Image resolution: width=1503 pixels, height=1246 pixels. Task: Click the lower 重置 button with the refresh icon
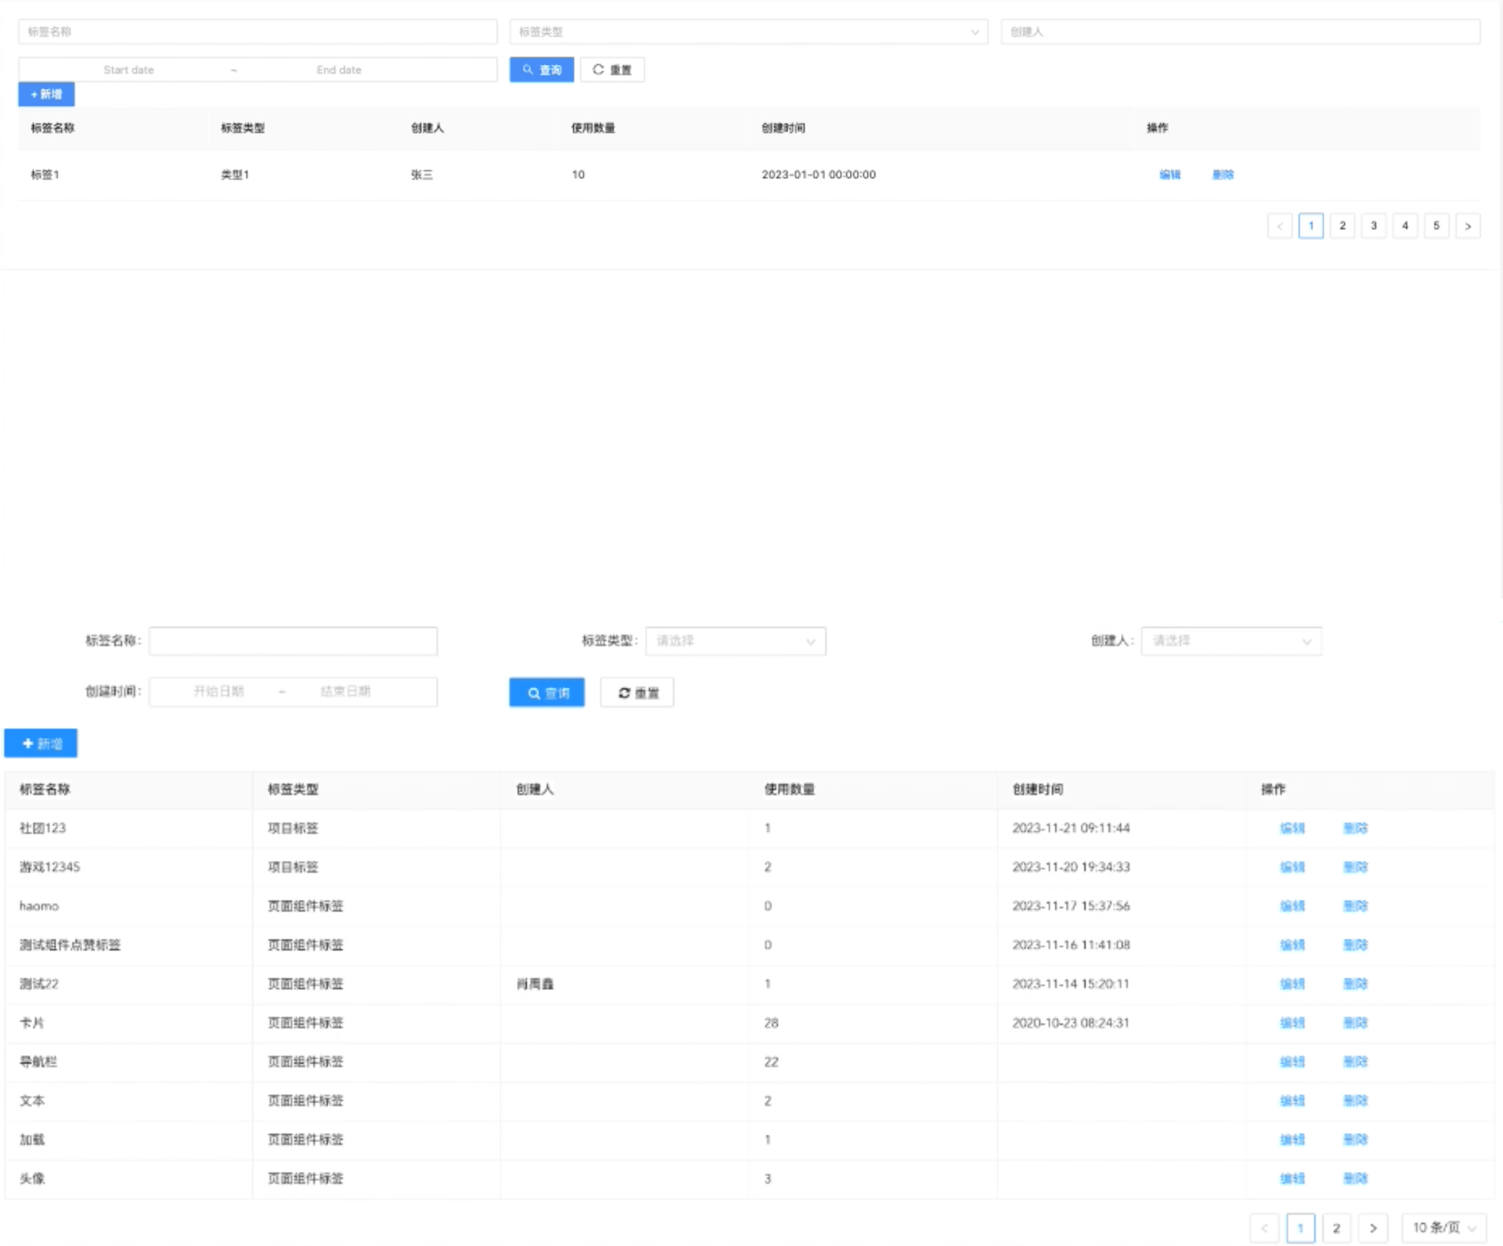(637, 693)
